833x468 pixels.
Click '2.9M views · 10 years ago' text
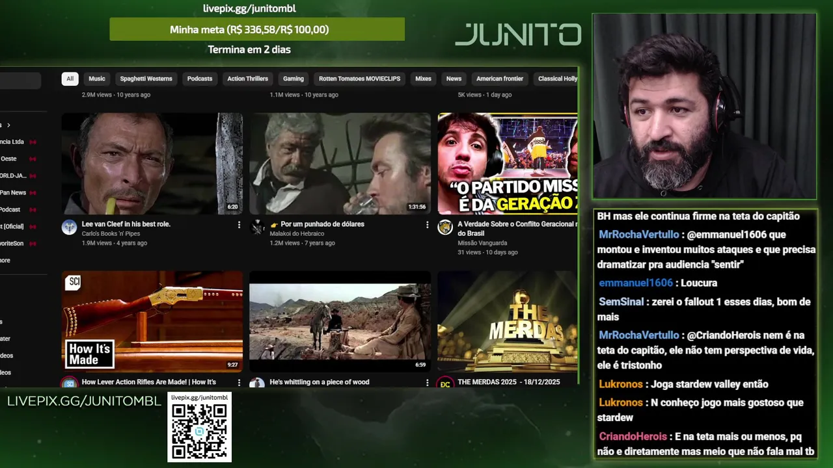tap(116, 95)
